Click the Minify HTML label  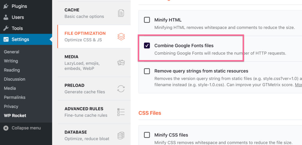coord(168,20)
